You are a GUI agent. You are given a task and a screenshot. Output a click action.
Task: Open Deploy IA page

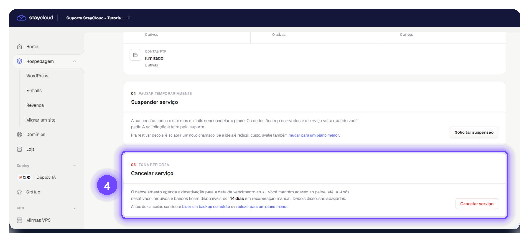(x=46, y=178)
